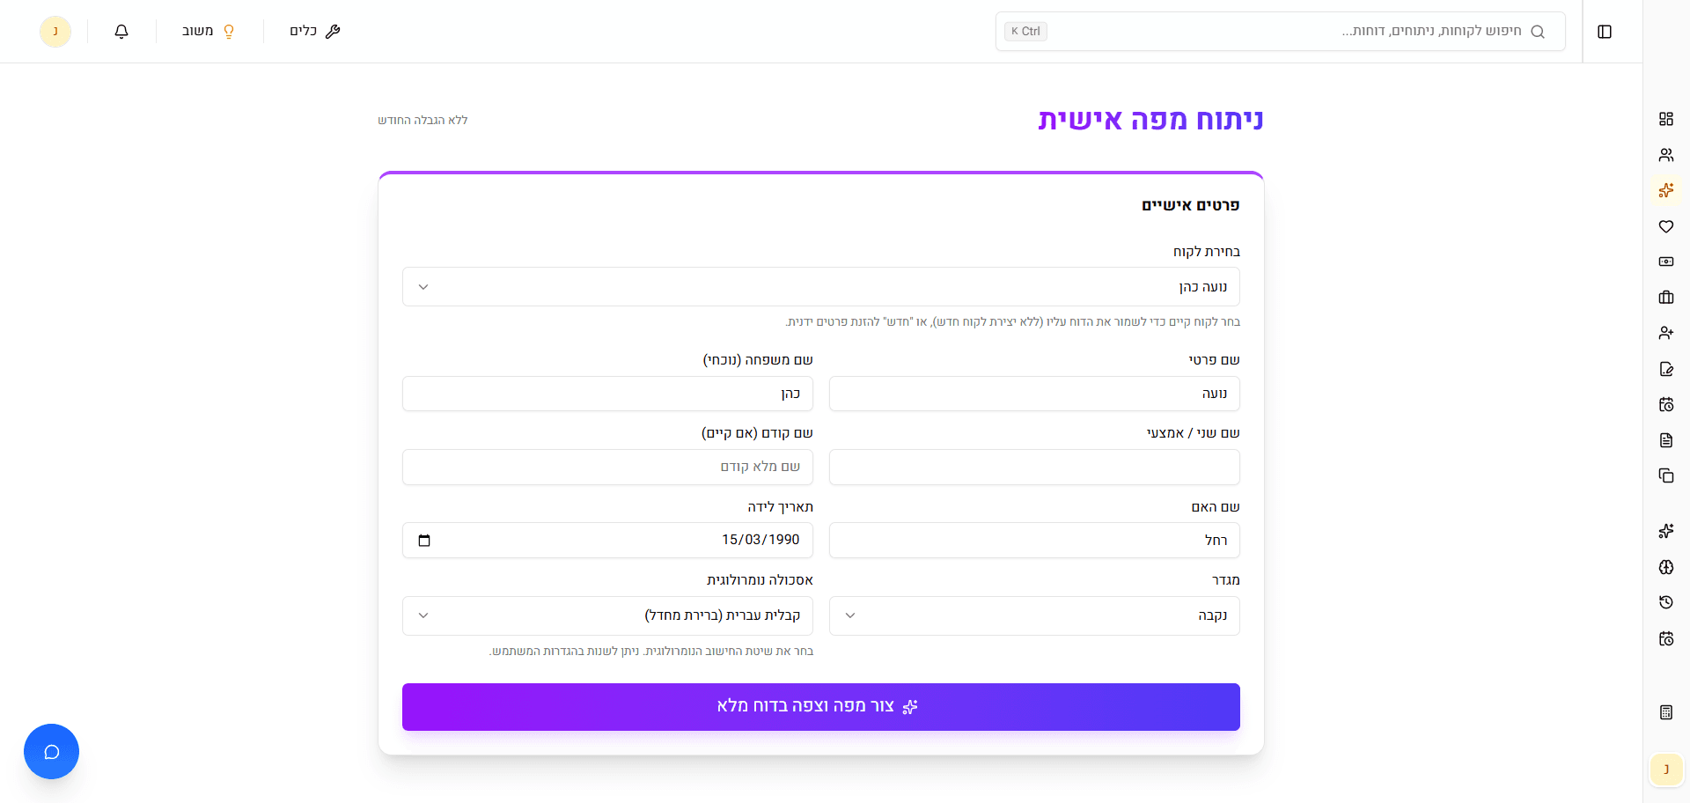
Task: Open the dashboard grid icon in sidebar
Action: [1666, 118]
